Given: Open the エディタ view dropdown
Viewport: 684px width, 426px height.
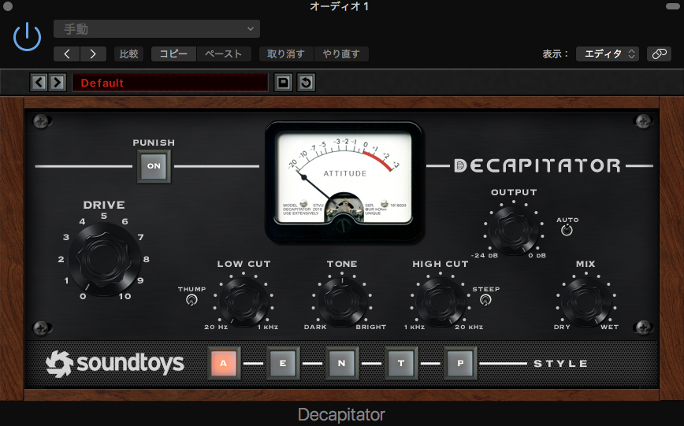Looking at the screenshot, I should point(608,54).
